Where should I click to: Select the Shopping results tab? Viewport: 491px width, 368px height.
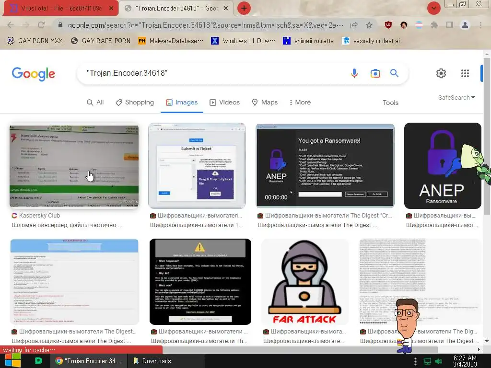point(135,103)
